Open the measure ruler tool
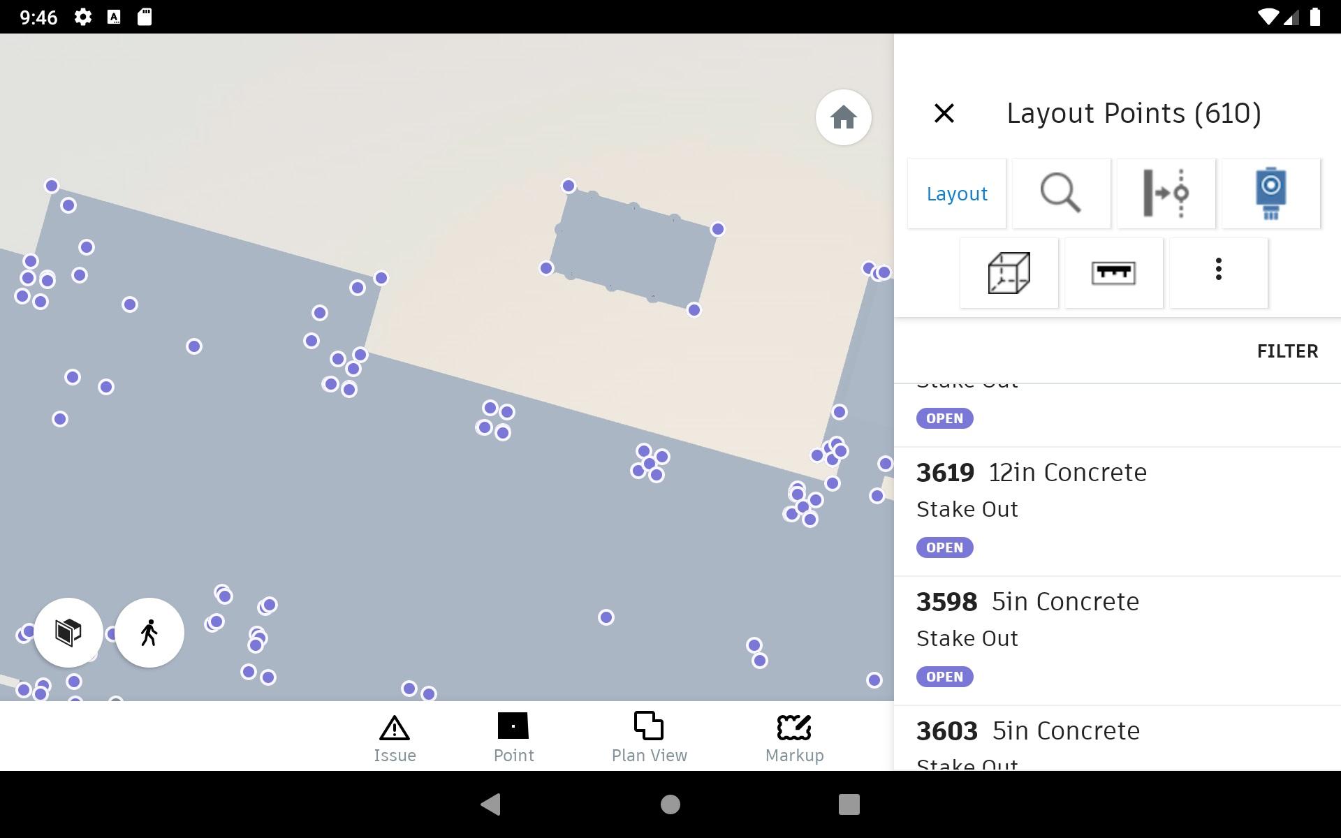Screen dimensions: 1341x838 (x=1113, y=273)
